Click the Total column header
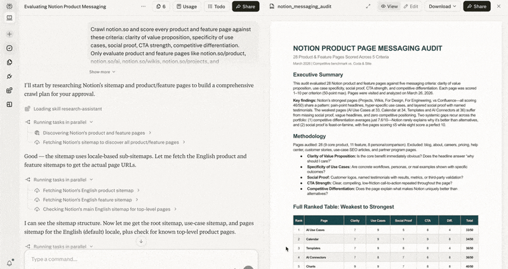The height and width of the screenshot is (269, 508). 469,220
